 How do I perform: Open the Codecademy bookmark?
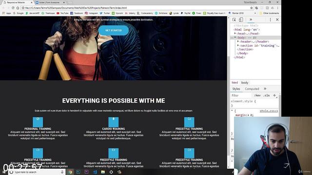click(x=145, y=13)
